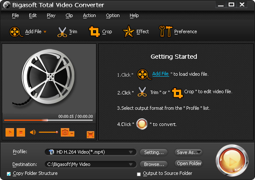The width and height of the screenshot is (255, 180).
Task: Click the Getting Started heading
Action: [174, 57]
